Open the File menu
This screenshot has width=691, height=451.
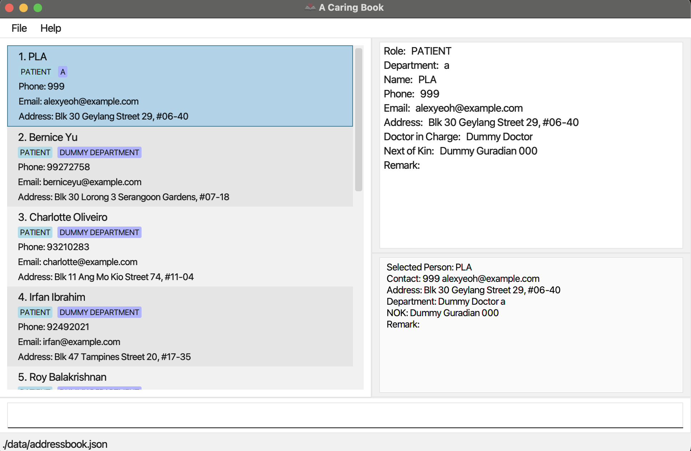coord(19,28)
